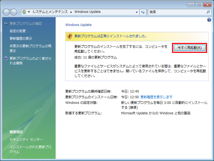Viewport: 214px width, 161px height.
Task: Click システムとメンテナンス breadcrumb
Action: pyautogui.click(x=50, y=12)
